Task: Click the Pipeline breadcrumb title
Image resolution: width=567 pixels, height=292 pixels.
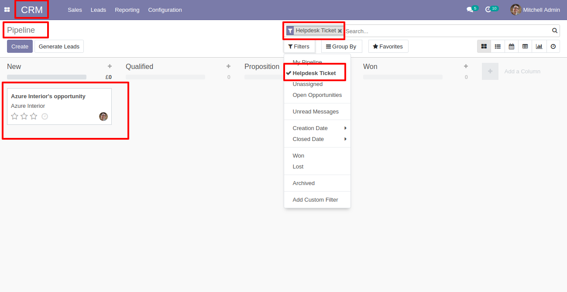Action: tap(21, 30)
